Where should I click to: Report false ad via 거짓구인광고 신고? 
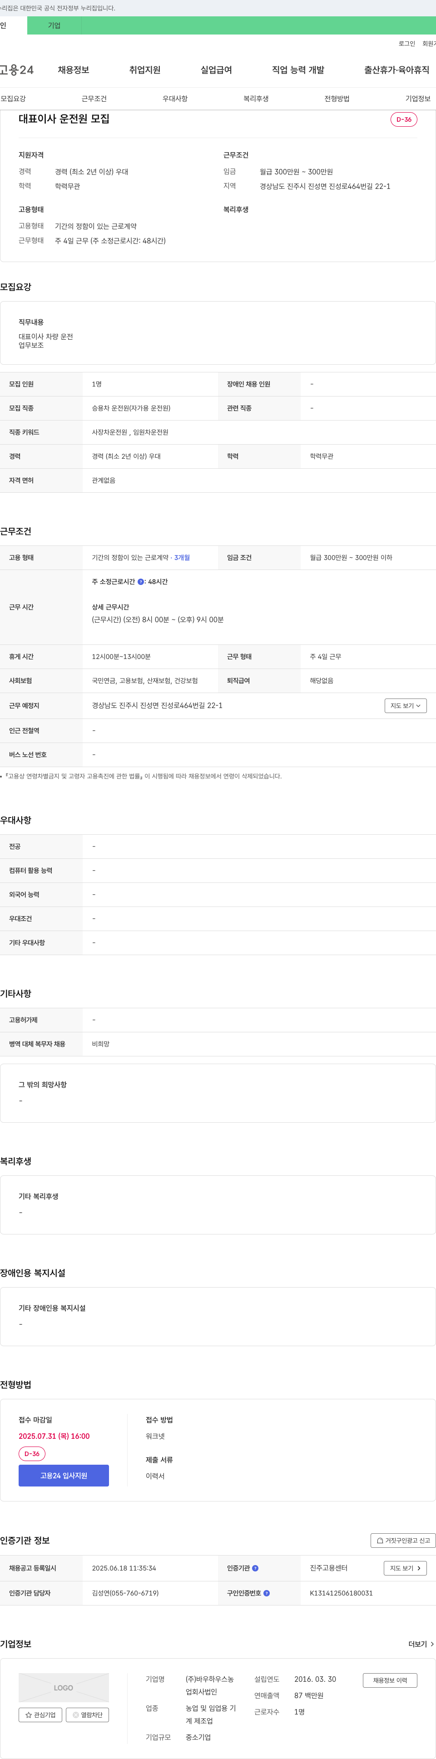(402, 1541)
